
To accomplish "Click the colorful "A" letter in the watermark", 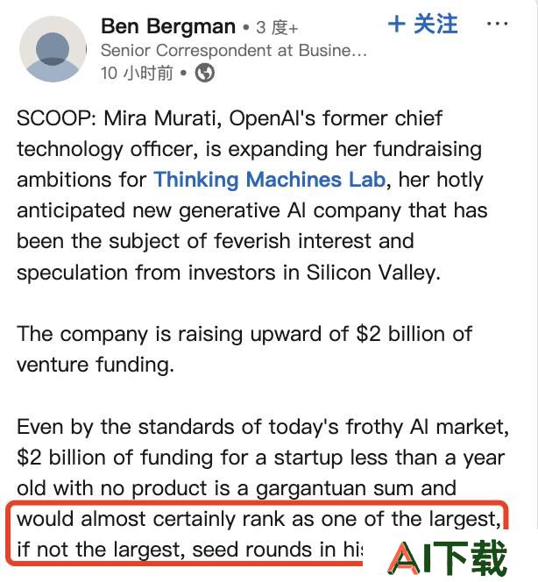I will (x=405, y=557).
